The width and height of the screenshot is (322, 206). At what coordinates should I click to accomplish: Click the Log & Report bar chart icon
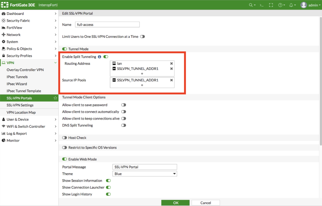pyautogui.click(x=3, y=133)
